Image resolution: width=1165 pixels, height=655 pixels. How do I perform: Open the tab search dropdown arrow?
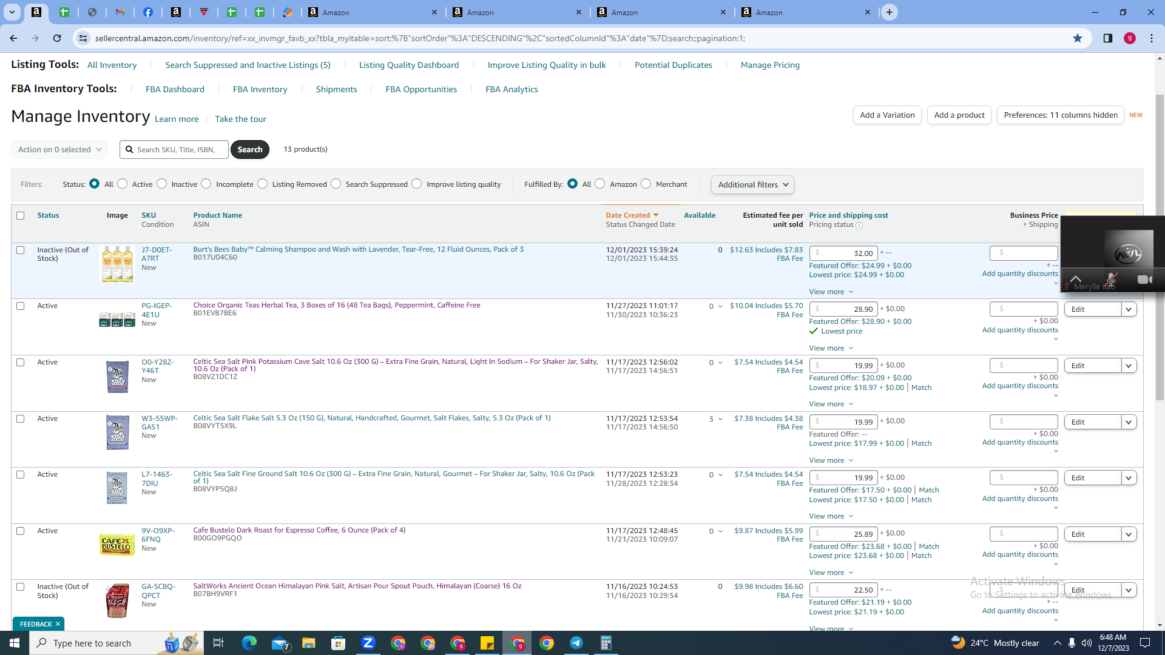click(x=12, y=12)
